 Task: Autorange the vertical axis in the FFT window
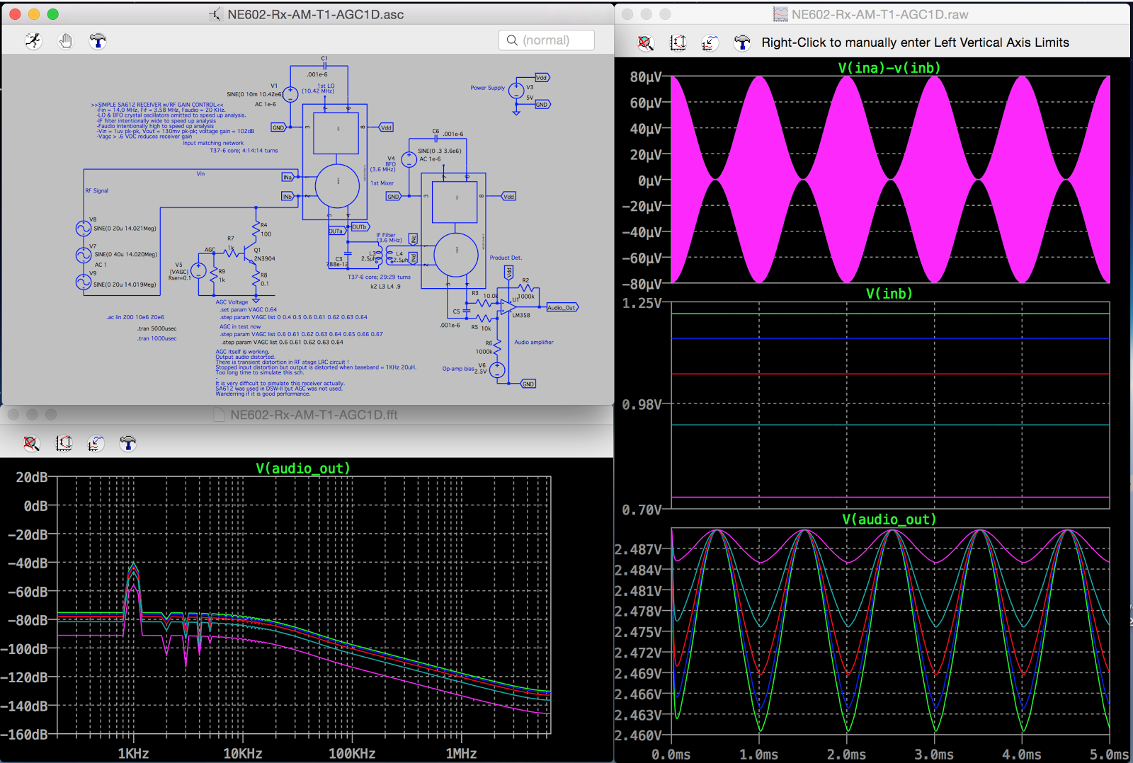(x=64, y=444)
